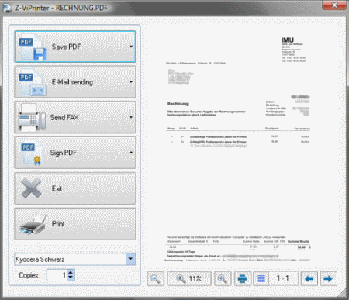Click the 11% zoom level button
Screen dimensions: 349x300
click(189, 278)
